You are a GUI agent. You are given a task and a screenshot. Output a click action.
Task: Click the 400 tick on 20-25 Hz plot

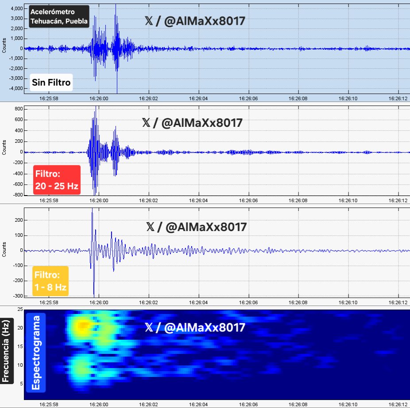[x=19, y=130]
